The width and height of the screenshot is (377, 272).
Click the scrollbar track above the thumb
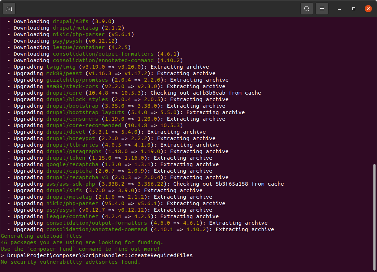coord(374,90)
